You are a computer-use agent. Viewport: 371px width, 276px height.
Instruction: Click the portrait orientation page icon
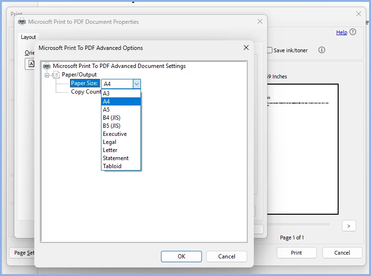[x=31, y=64]
